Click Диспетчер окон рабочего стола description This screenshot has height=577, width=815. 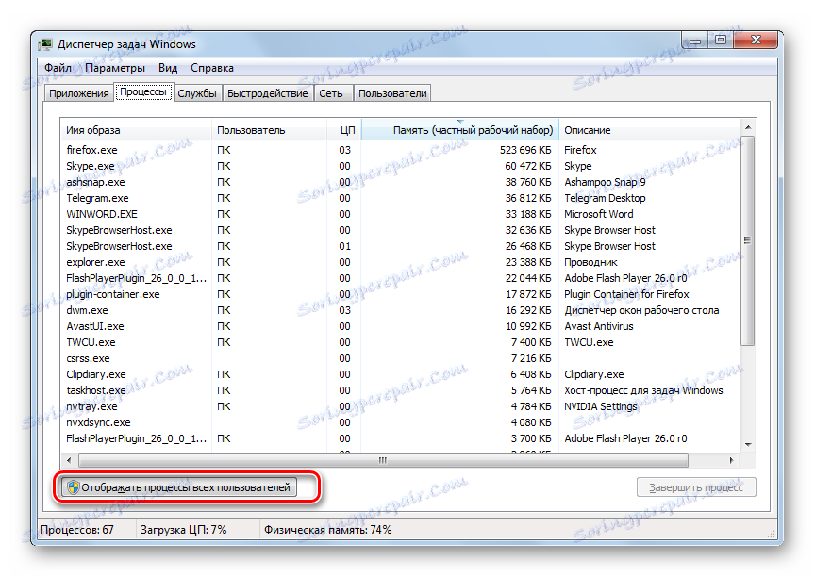click(642, 310)
